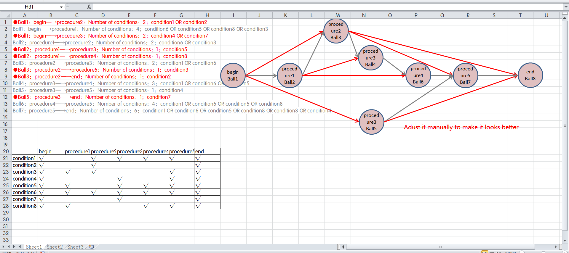The image size is (569, 253).
Task: Jump to first sheet with navigation arrow
Action: point(3,247)
